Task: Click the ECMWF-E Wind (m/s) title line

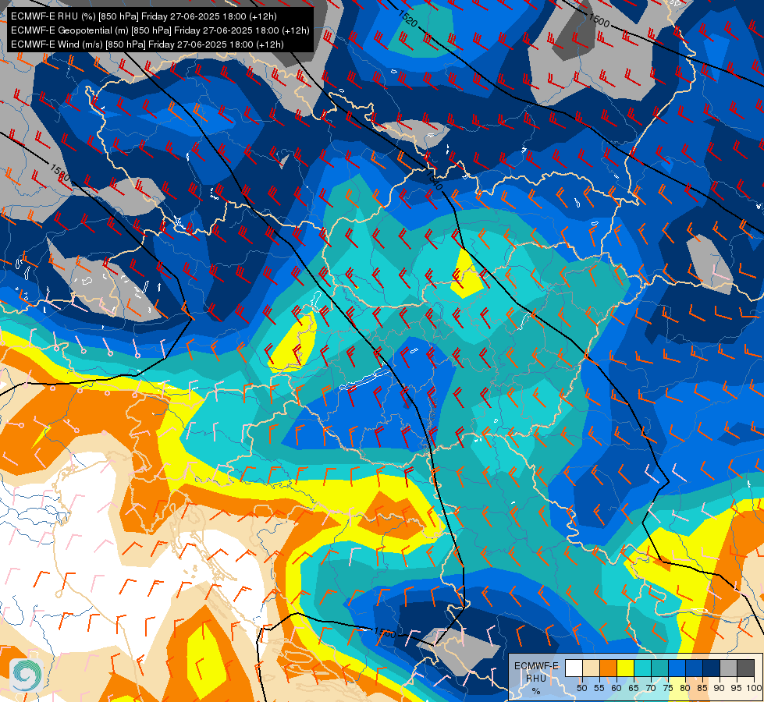Action: (x=147, y=44)
